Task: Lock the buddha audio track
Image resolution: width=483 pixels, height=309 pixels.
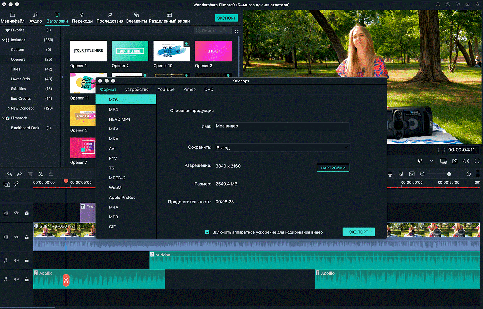Action: [x=27, y=261]
